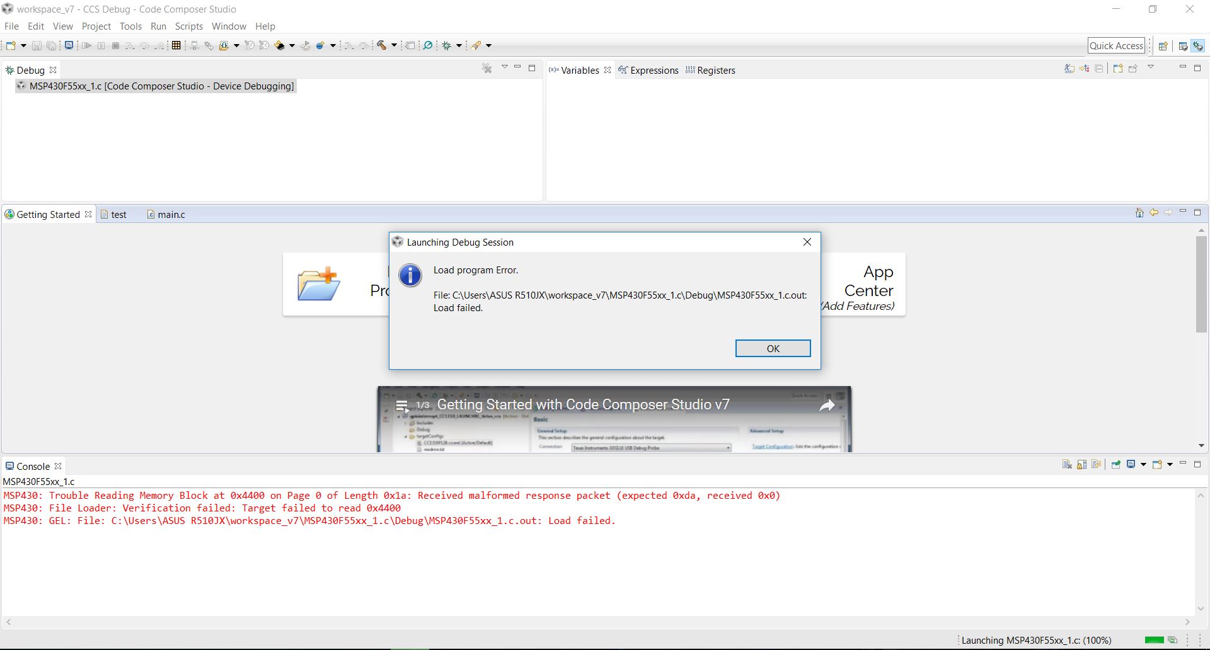
Task: Switch to the CCS Edit perspective icon
Action: [x=1183, y=46]
